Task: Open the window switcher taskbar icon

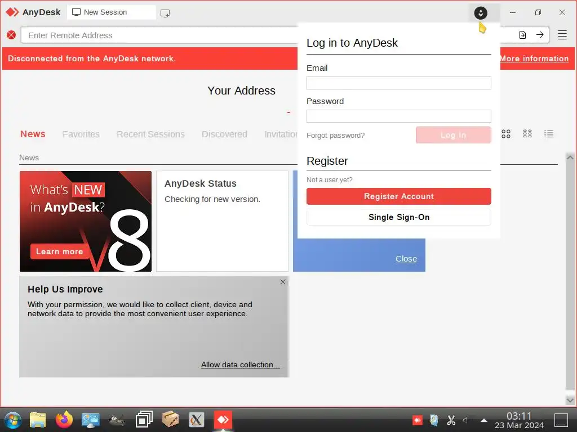Action: 144,420
